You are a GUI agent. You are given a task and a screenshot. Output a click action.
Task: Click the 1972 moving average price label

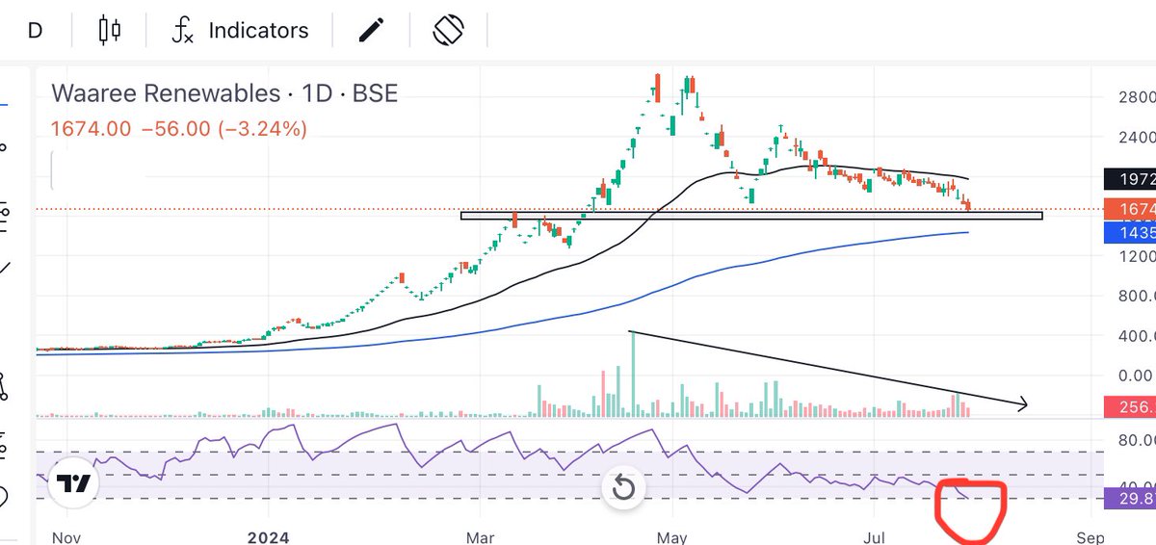tap(1129, 180)
